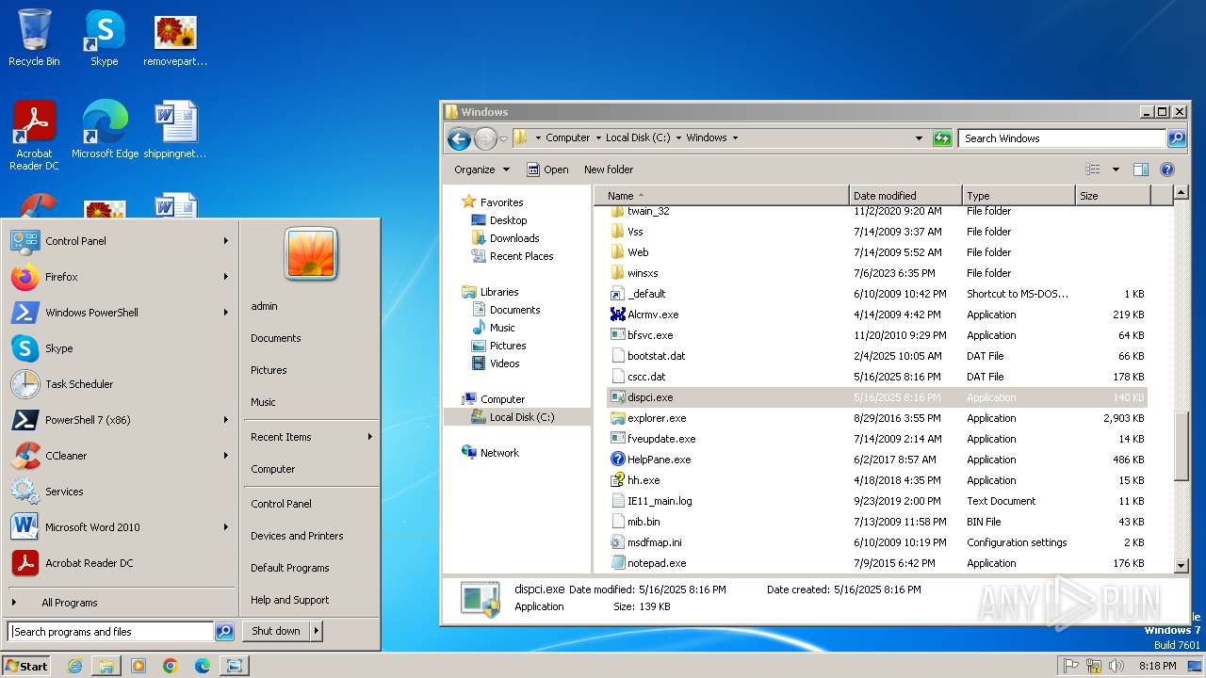Open Windows Media Player from taskbar

139,666
